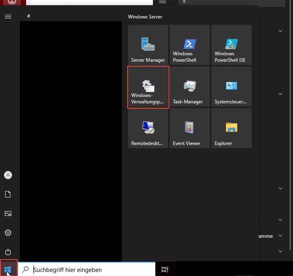This screenshot has height=276, width=293.
Task: Open the Pictures icon in Start sidebar
Action: click(x=8, y=214)
